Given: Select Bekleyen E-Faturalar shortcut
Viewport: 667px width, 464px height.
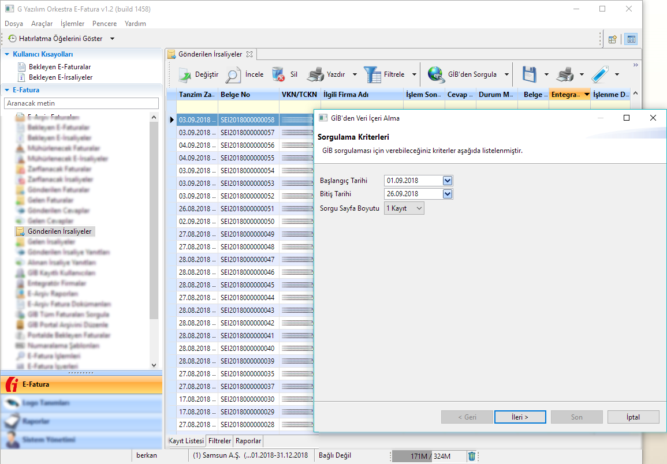Looking at the screenshot, I should [59, 67].
